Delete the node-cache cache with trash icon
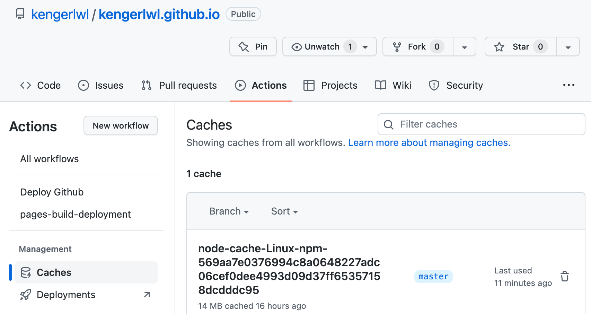Image resolution: width=591 pixels, height=314 pixels. tap(565, 276)
